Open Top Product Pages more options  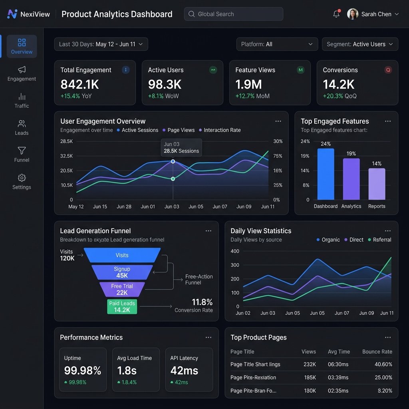point(388,337)
